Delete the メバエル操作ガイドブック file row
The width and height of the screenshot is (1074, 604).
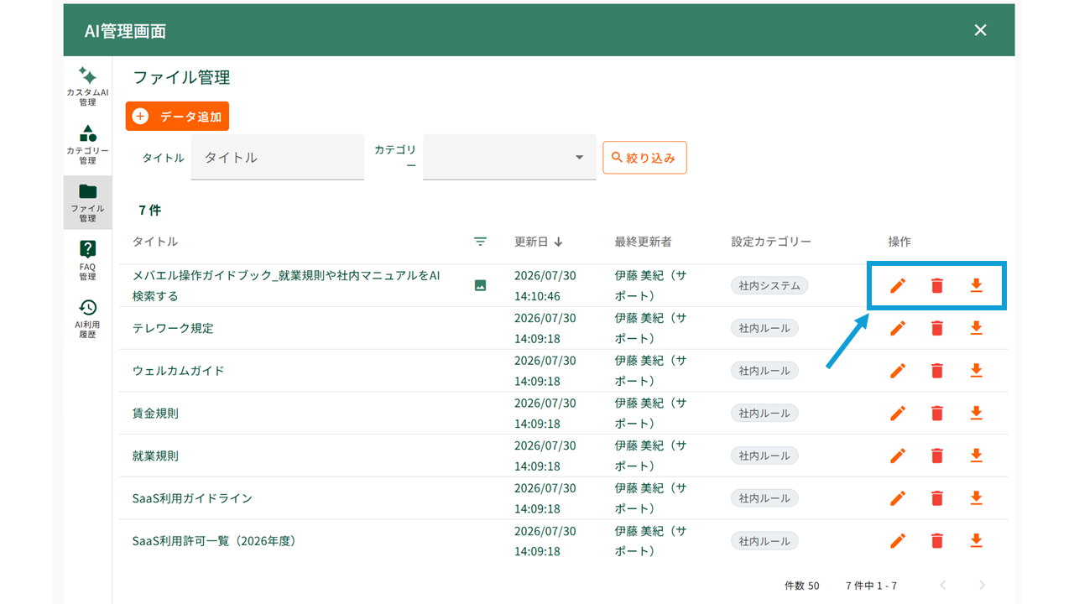937,286
